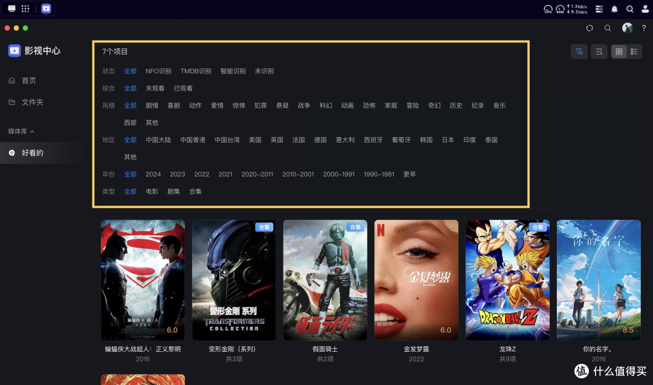Select 全部 in the 年份 row
Viewport: 653px width, 385px height.
pyautogui.click(x=131, y=175)
